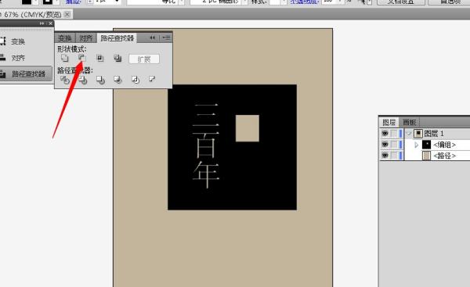Screen dimensions: 470x287
Task: Hide the <路径> path sublayer
Action: point(385,156)
